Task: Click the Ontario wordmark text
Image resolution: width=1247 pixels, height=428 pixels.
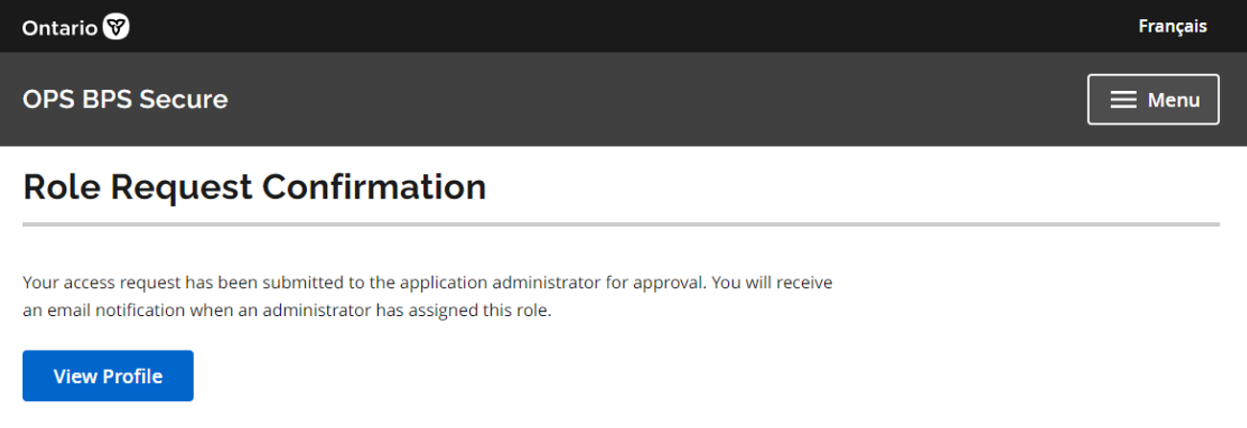Action: pos(59,28)
